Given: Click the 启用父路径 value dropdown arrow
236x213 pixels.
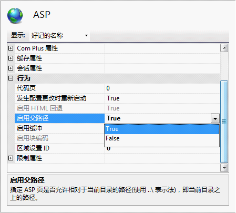Looking at the screenshot, I should [x=215, y=118].
